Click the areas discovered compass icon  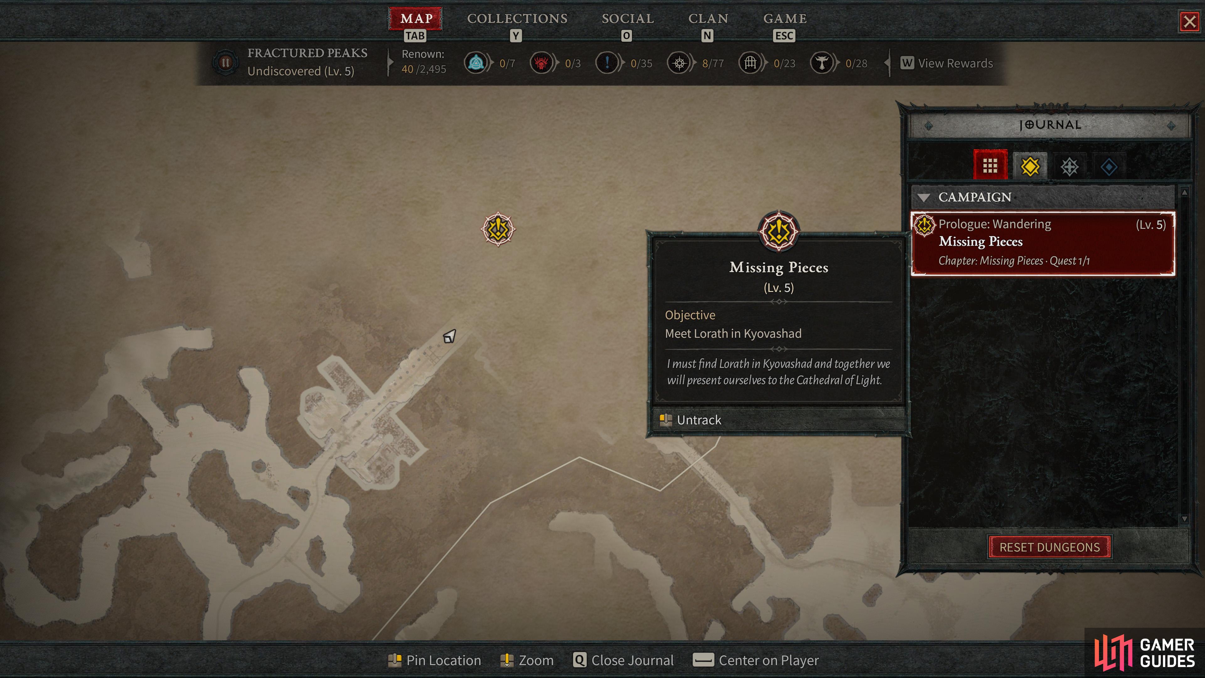(679, 63)
